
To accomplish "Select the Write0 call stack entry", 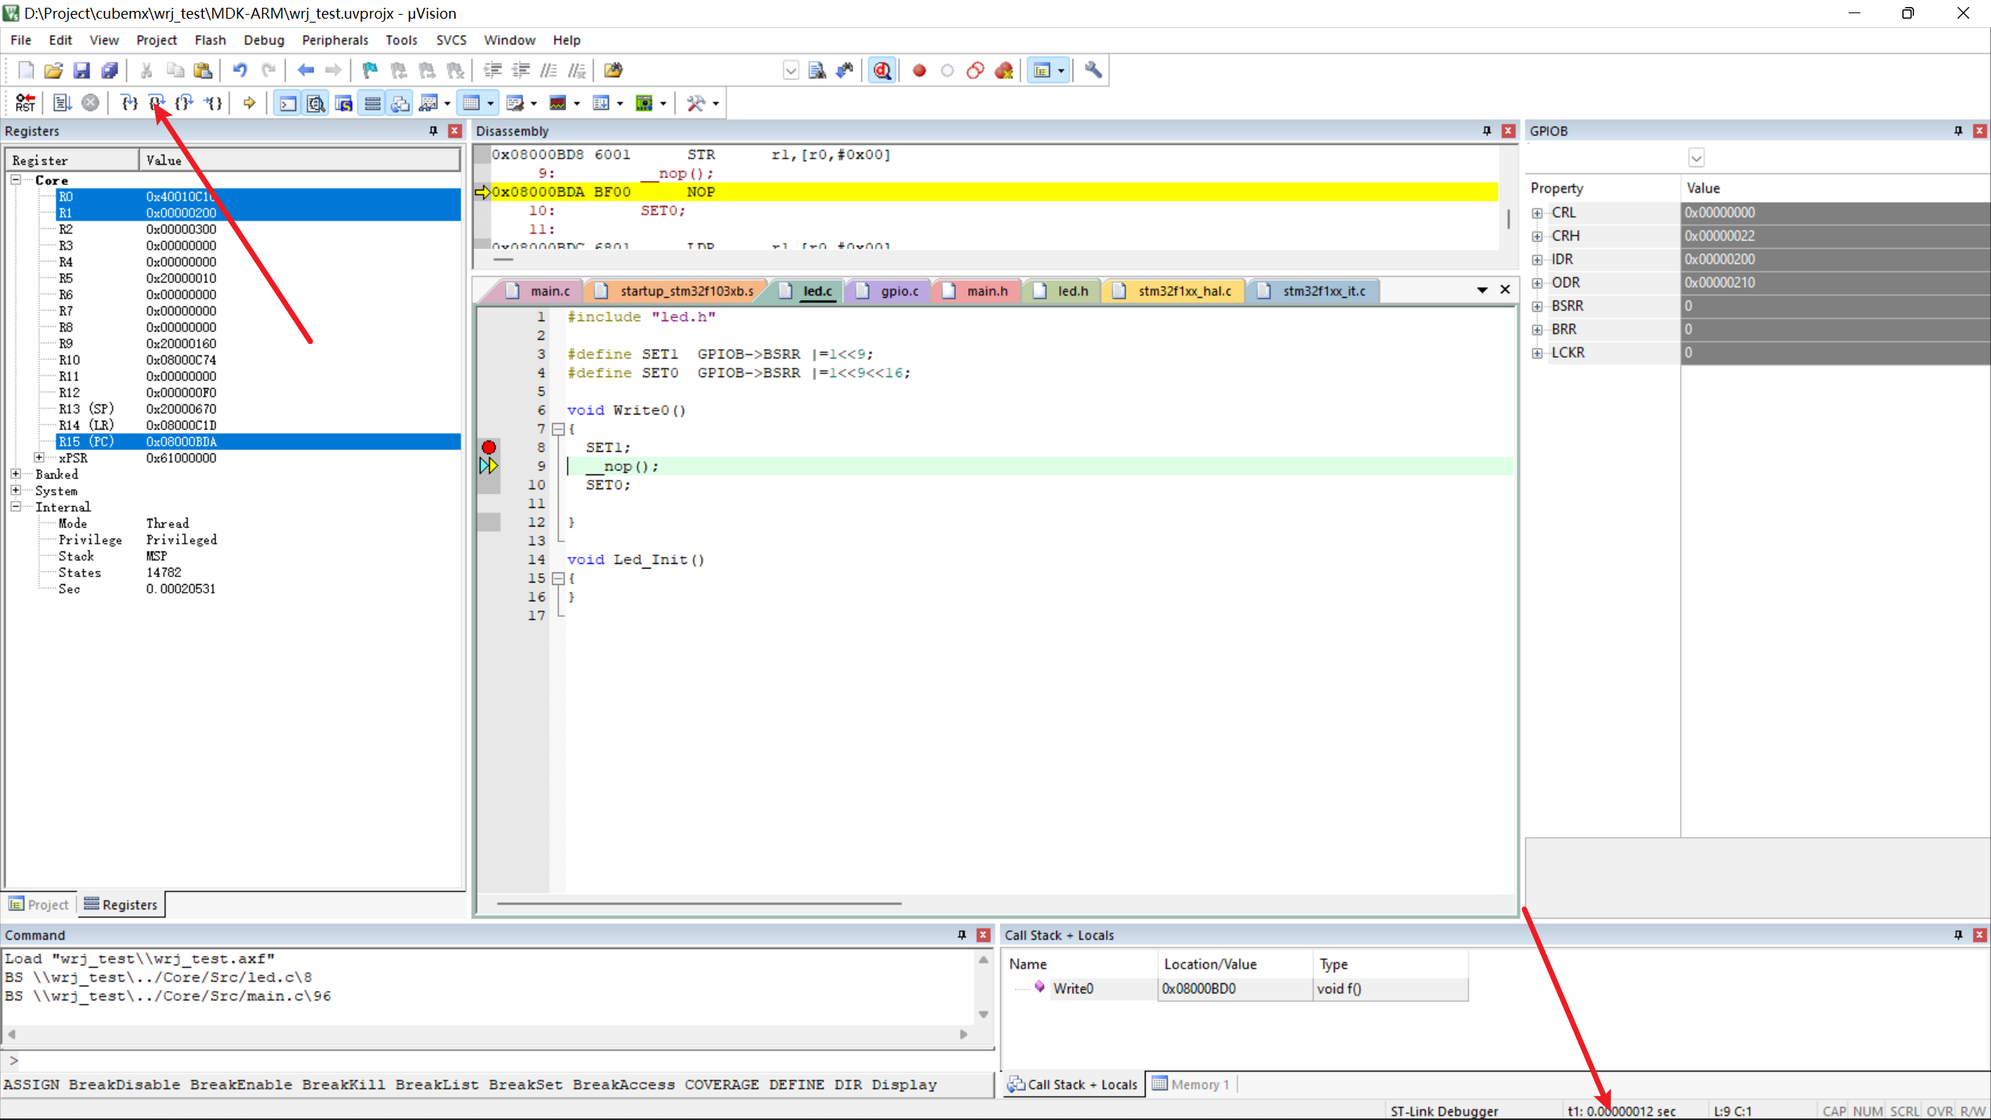I will (1237, 989).
